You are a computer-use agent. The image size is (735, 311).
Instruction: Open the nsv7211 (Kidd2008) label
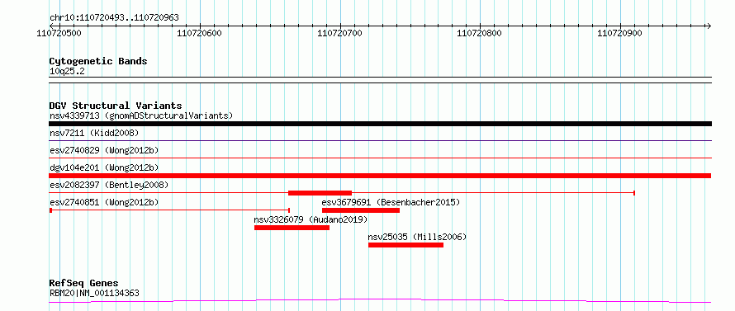[94, 133]
